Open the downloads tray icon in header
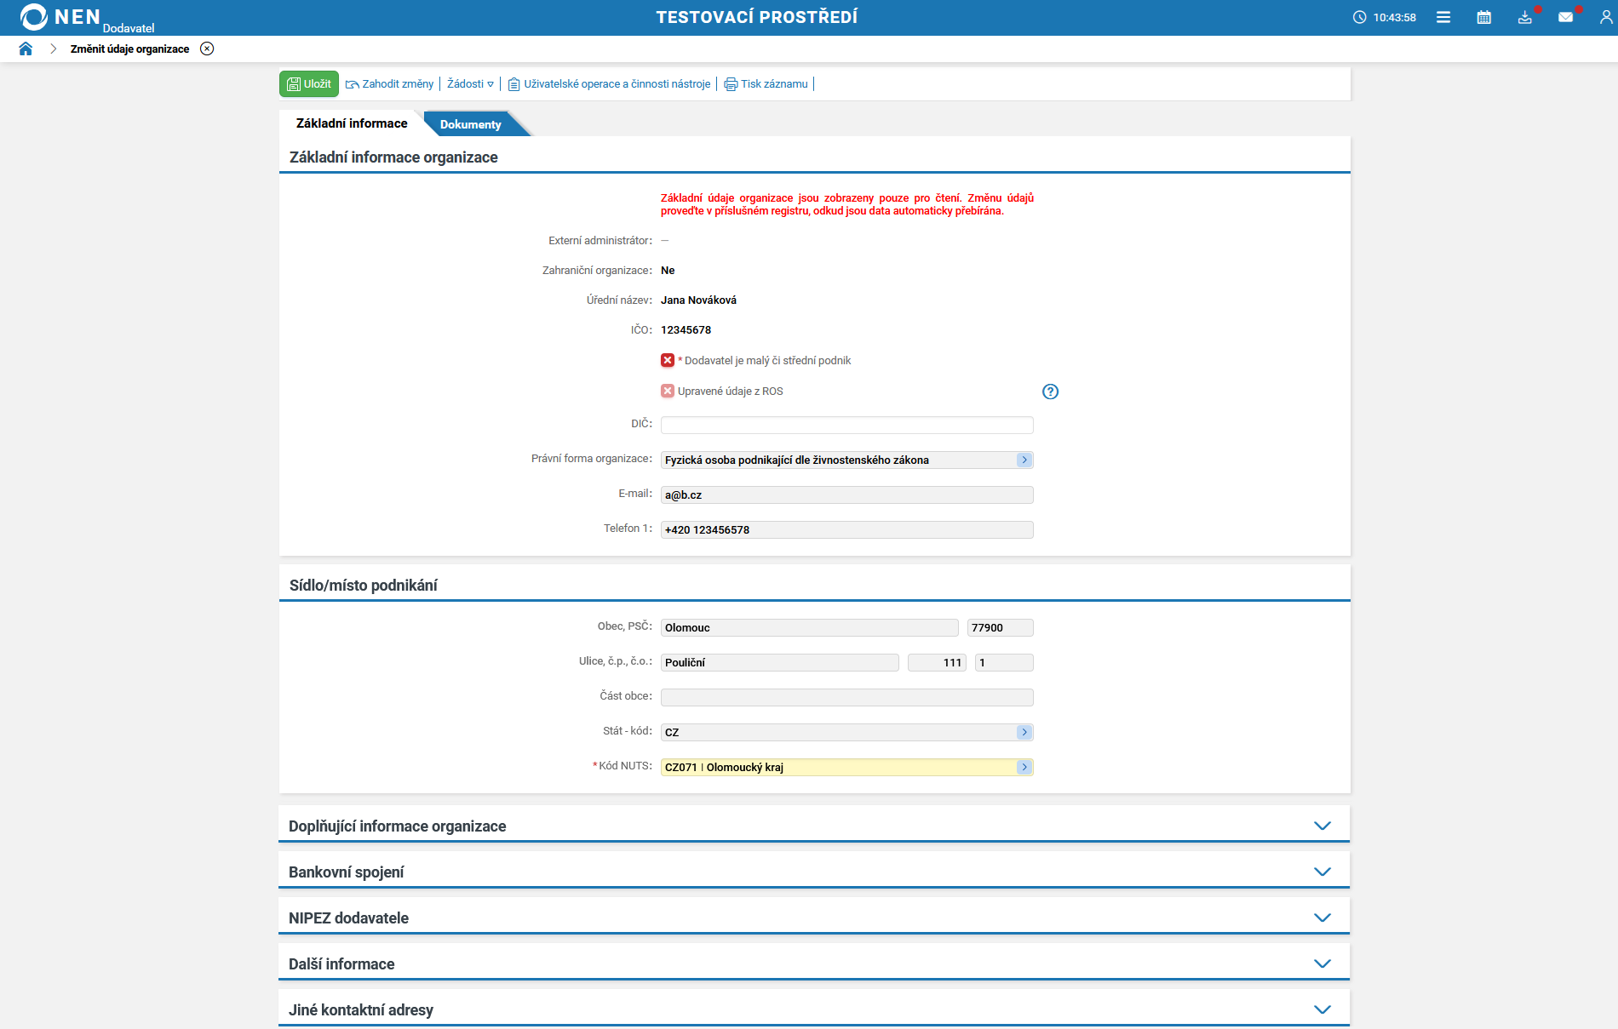 pos(1524,17)
